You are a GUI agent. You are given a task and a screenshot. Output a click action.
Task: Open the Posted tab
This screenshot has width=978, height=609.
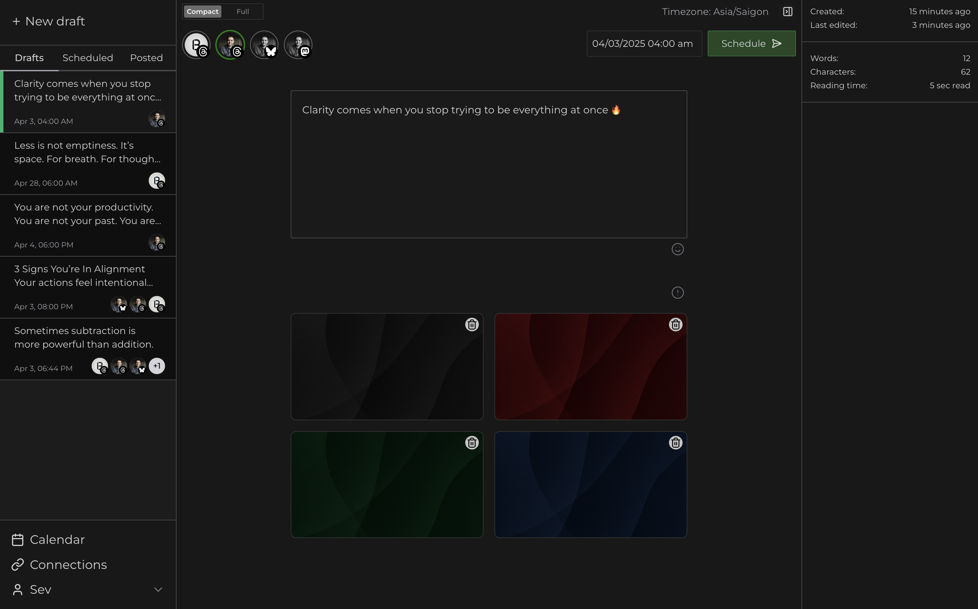coord(146,58)
